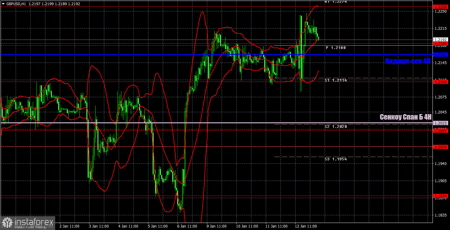This screenshot has height=230, width=450.
Task: Click the 11 Jan 11:00 time axis label
Action: click(276, 226)
